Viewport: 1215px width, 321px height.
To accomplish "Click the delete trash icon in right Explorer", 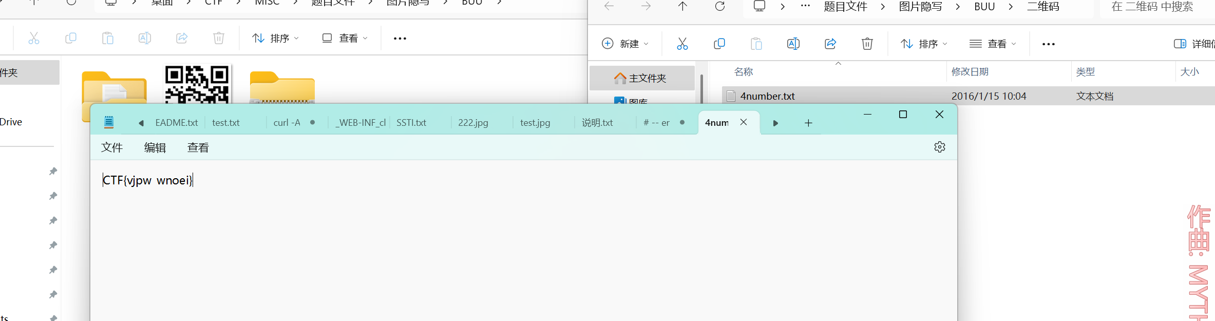I will tap(867, 44).
